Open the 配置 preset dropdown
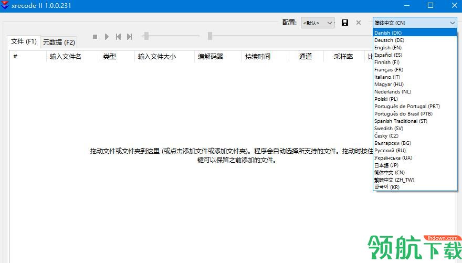Viewport: 462px width, 263px height. click(318, 23)
